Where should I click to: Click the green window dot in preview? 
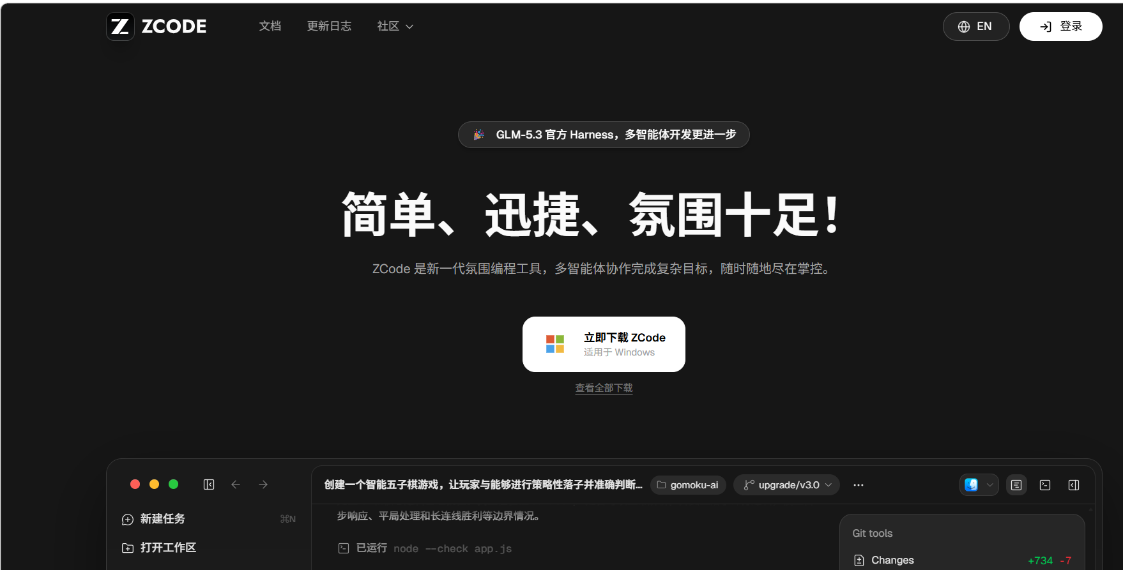173,484
